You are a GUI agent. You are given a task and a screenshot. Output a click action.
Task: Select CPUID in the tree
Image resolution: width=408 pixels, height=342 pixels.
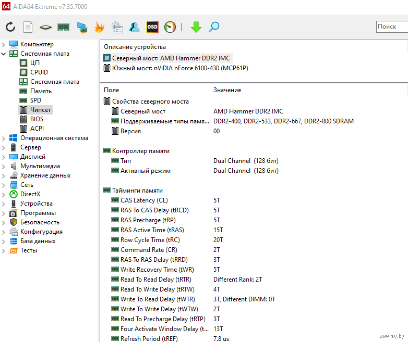pos(39,72)
